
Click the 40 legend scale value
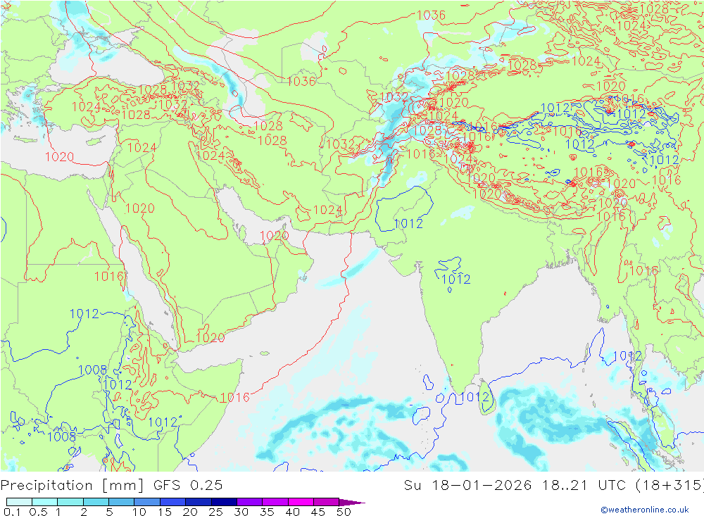292,512
